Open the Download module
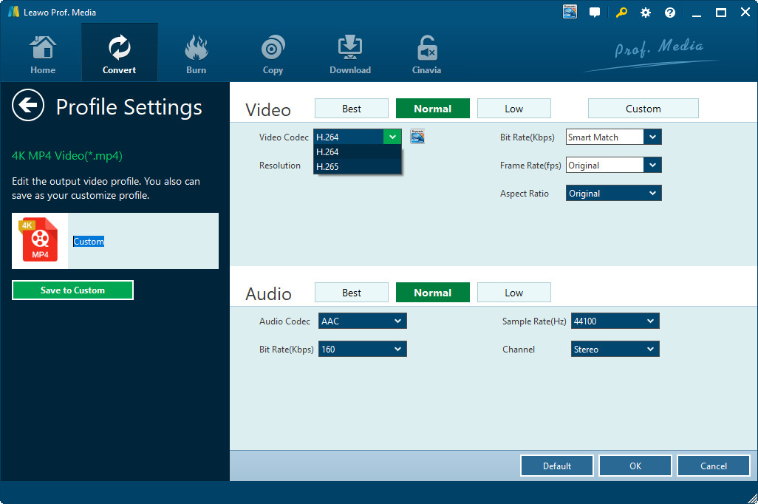This screenshot has width=758, height=504. (x=350, y=55)
